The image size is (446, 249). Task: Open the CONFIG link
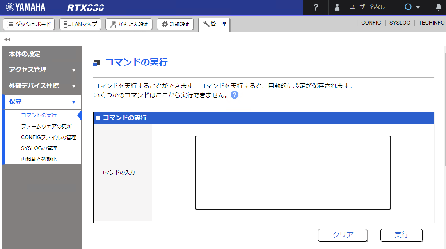tap(371, 23)
